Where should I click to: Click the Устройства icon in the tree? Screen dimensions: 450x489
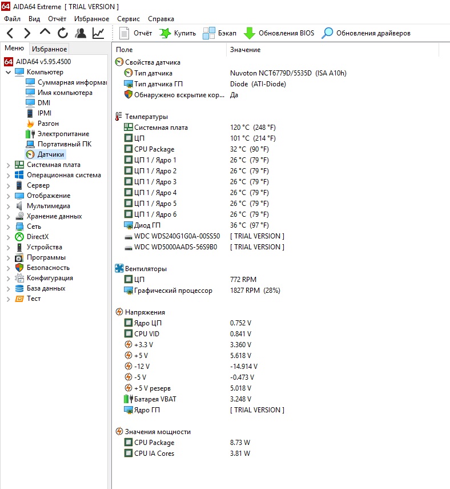pyautogui.click(x=19, y=247)
